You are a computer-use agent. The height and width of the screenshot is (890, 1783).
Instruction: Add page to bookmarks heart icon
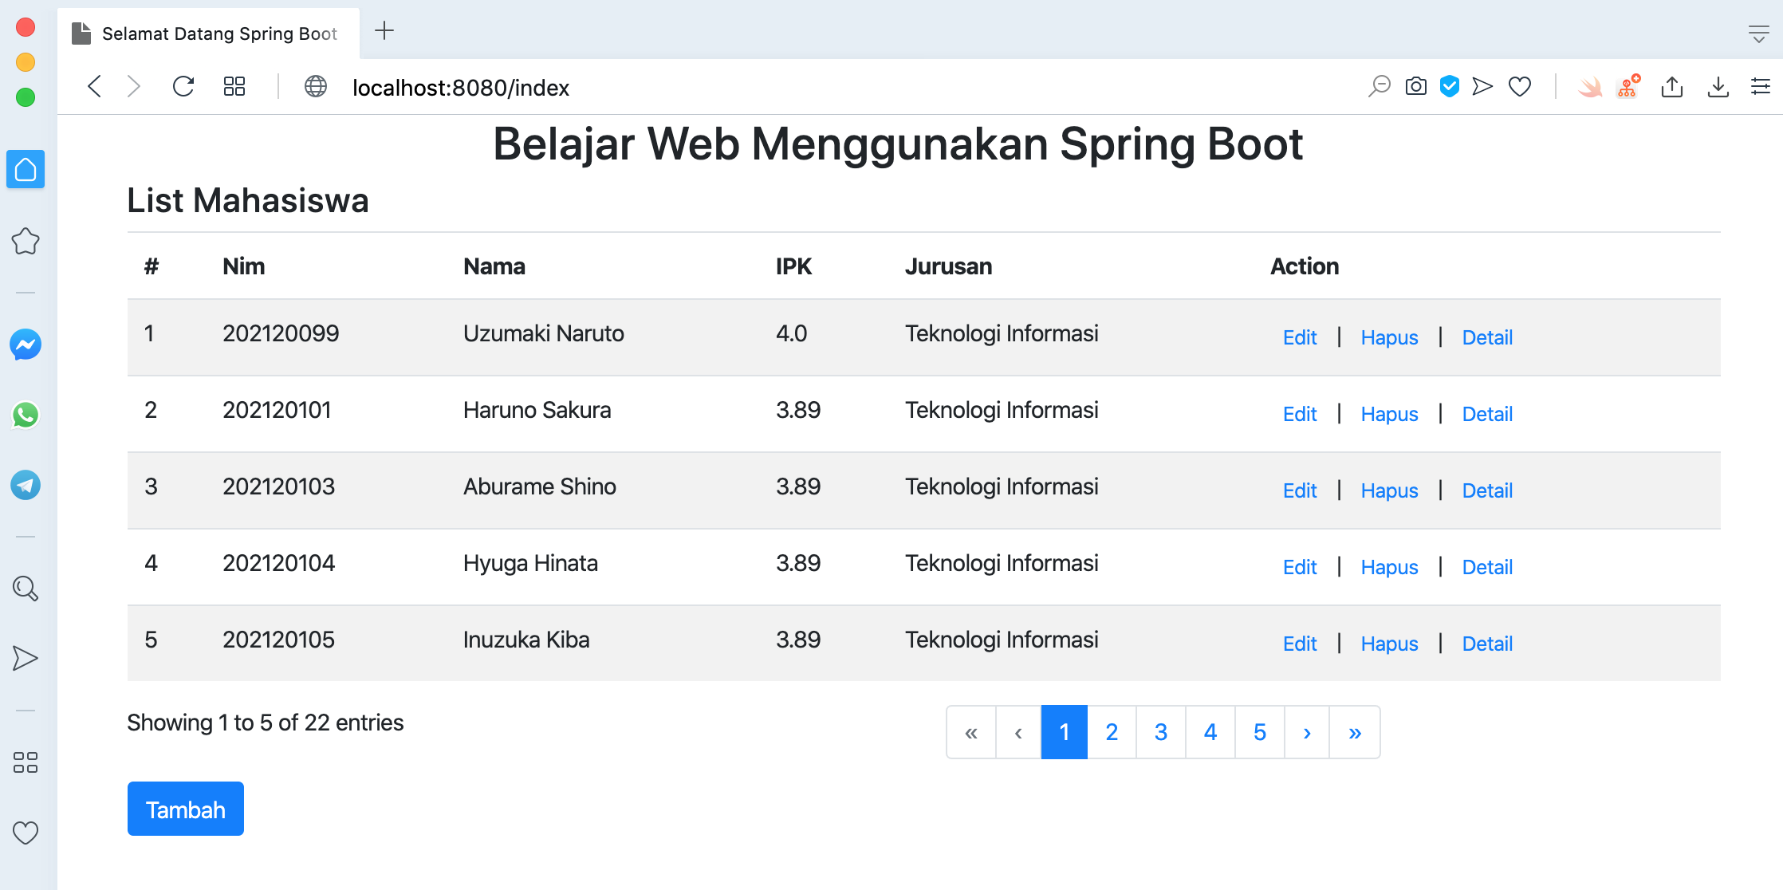tap(1520, 86)
